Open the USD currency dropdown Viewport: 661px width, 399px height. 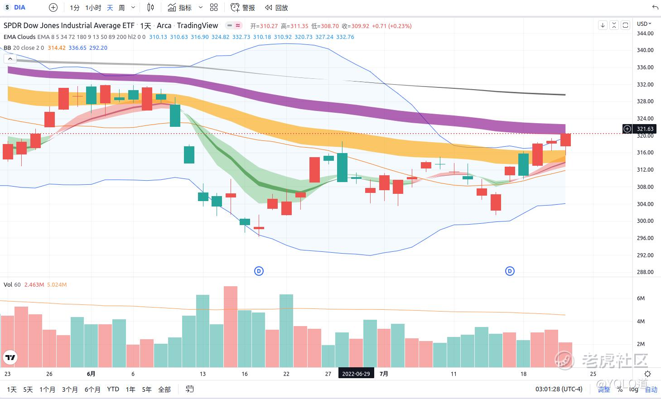tap(644, 24)
